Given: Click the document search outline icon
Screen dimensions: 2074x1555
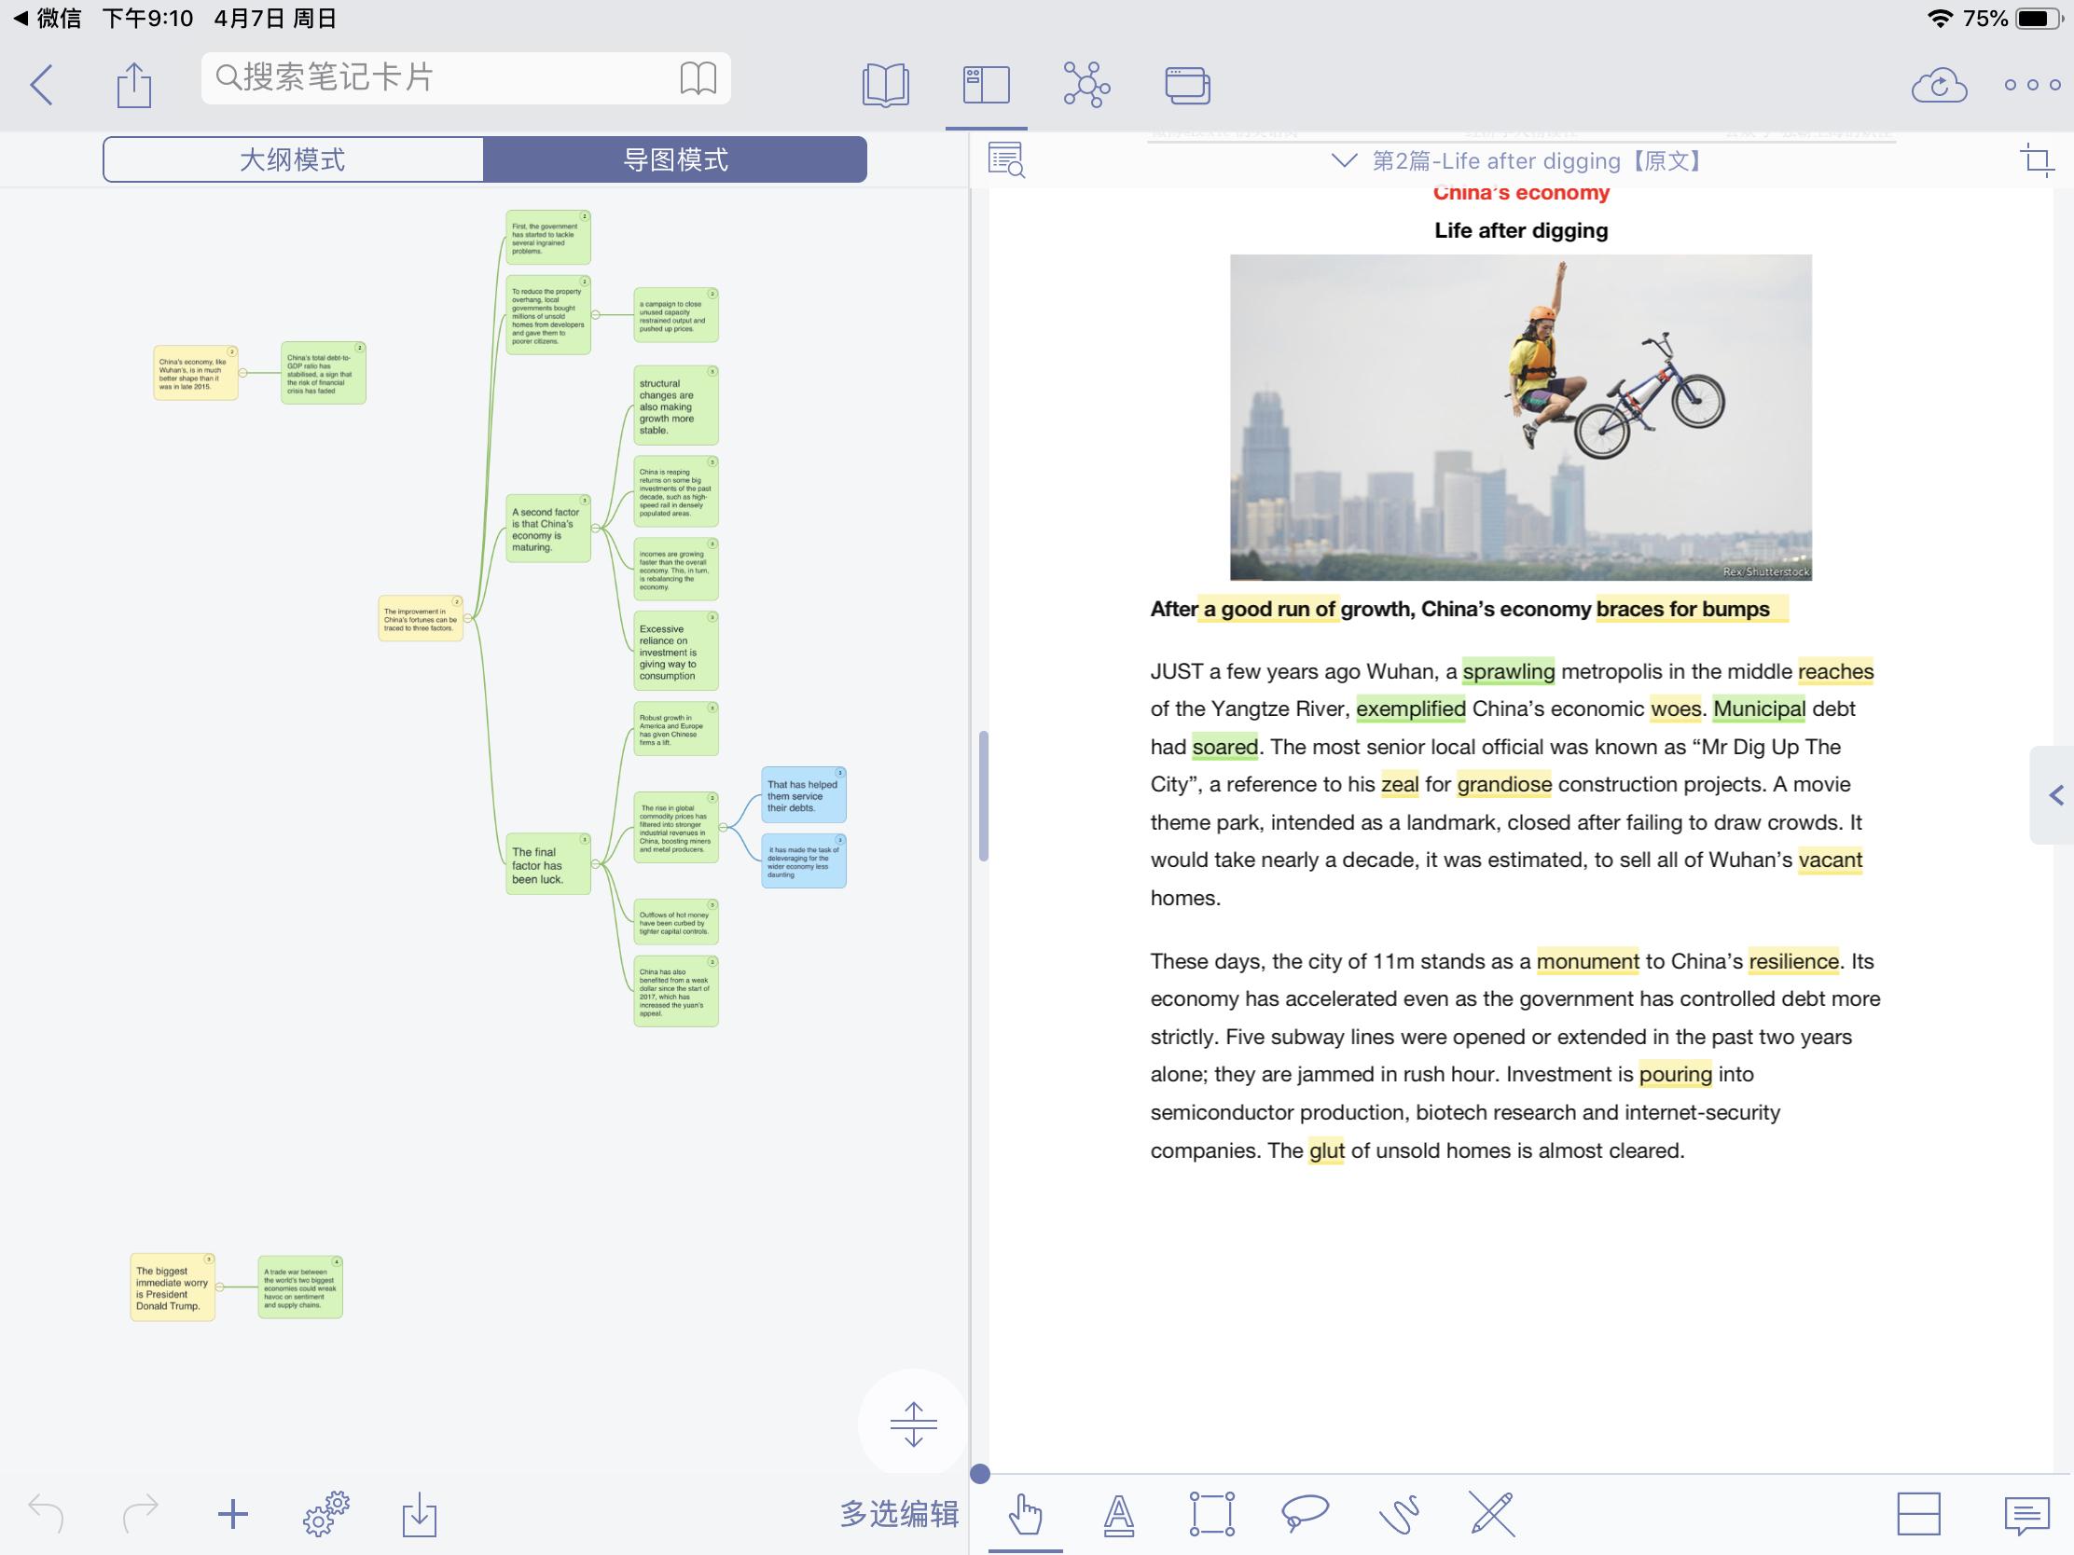Looking at the screenshot, I should point(1006,160).
